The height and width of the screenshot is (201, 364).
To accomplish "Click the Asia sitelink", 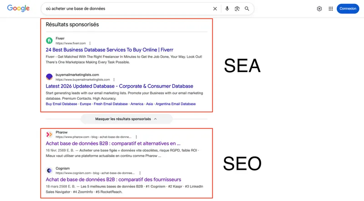I will tap(149, 104).
